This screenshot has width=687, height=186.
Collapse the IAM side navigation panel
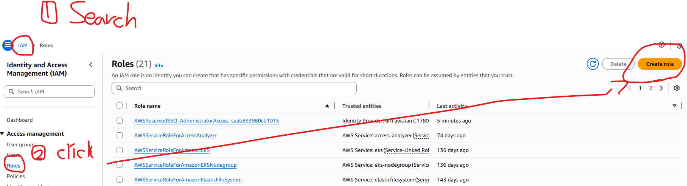coord(91,65)
